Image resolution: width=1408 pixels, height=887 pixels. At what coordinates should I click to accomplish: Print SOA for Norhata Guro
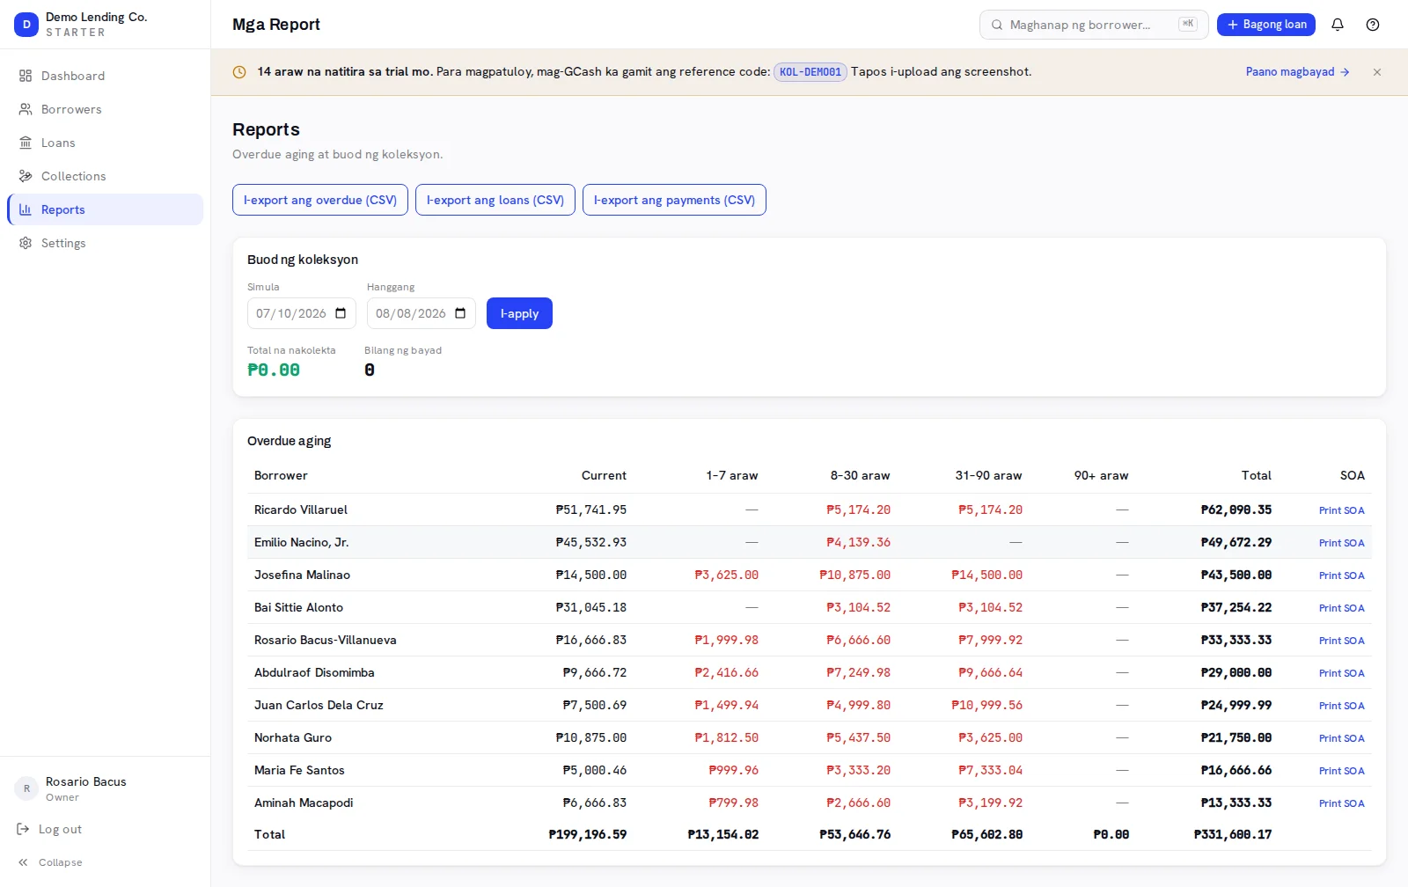(1341, 738)
